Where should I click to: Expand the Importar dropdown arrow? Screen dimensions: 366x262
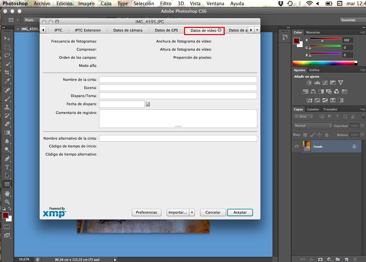click(x=192, y=212)
